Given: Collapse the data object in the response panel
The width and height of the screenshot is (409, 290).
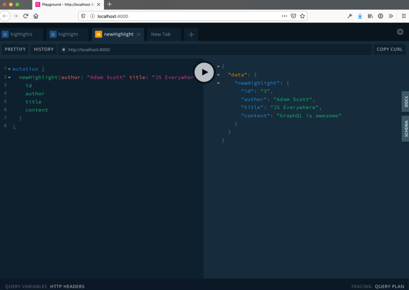Looking at the screenshot, I should 218,75.
